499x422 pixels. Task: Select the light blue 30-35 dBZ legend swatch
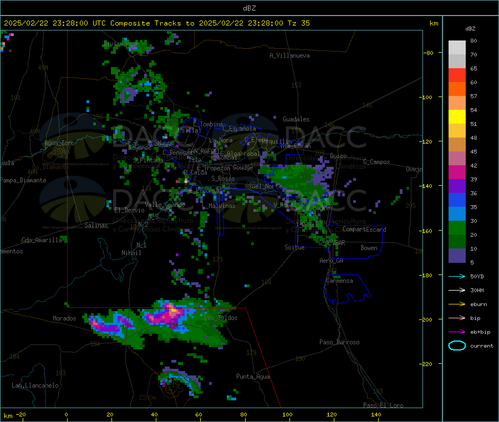(x=457, y=214)
